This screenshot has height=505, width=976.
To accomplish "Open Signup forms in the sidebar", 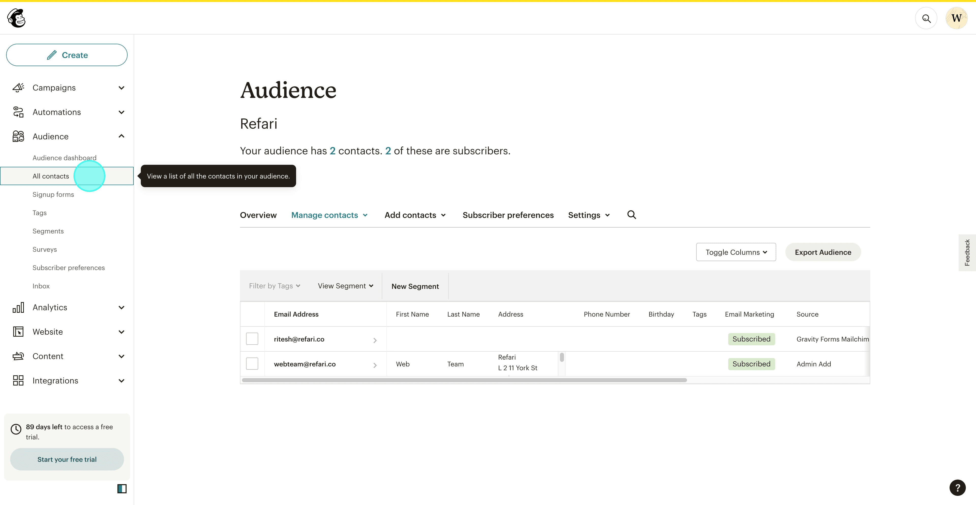I will [53, 195].
